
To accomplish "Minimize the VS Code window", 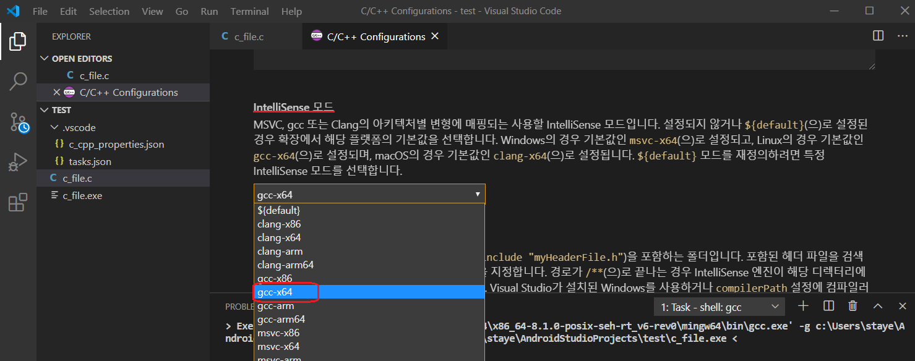I will 836,11.
